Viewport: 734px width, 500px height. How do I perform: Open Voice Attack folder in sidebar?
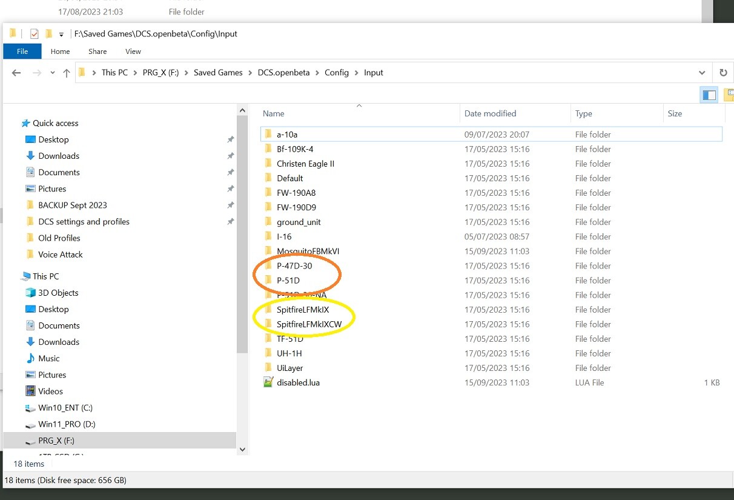click(60, 254)
